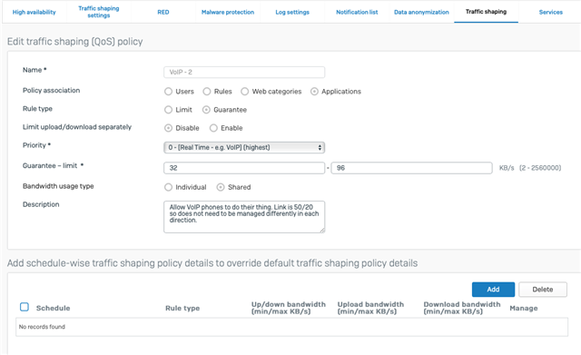Click the Delete button
This screenshot has width=581, height=355.
point(543,290)
